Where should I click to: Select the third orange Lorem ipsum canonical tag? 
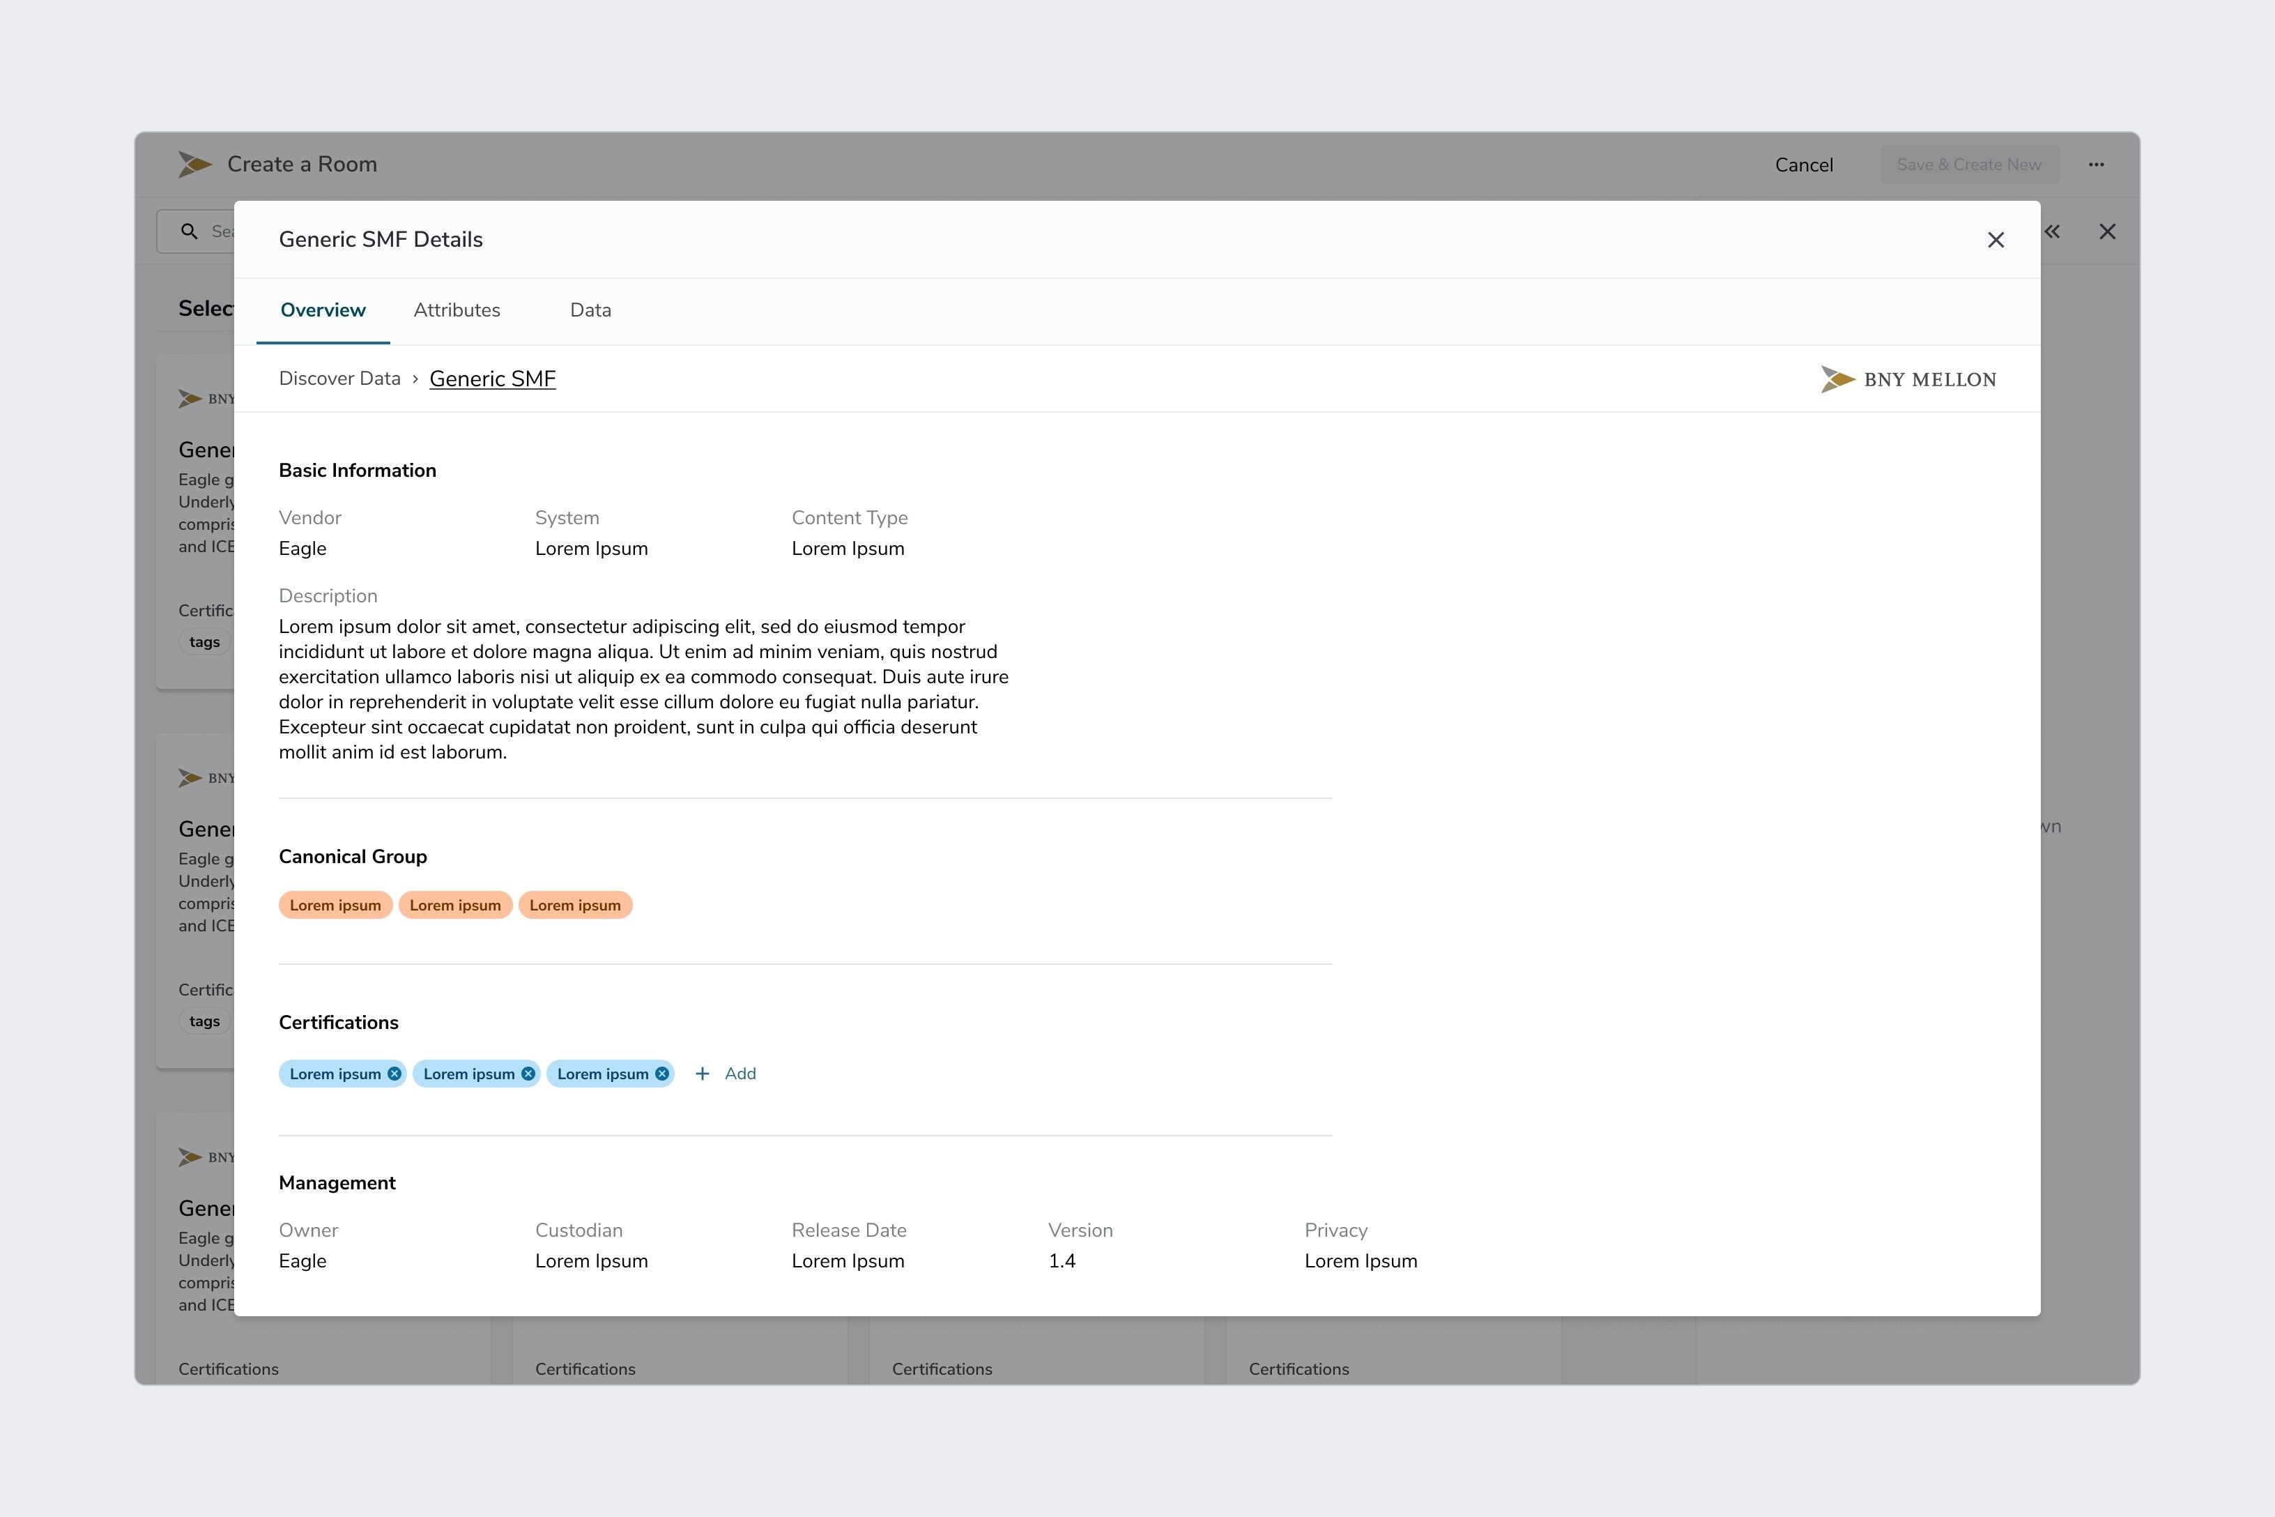point(576,906)
